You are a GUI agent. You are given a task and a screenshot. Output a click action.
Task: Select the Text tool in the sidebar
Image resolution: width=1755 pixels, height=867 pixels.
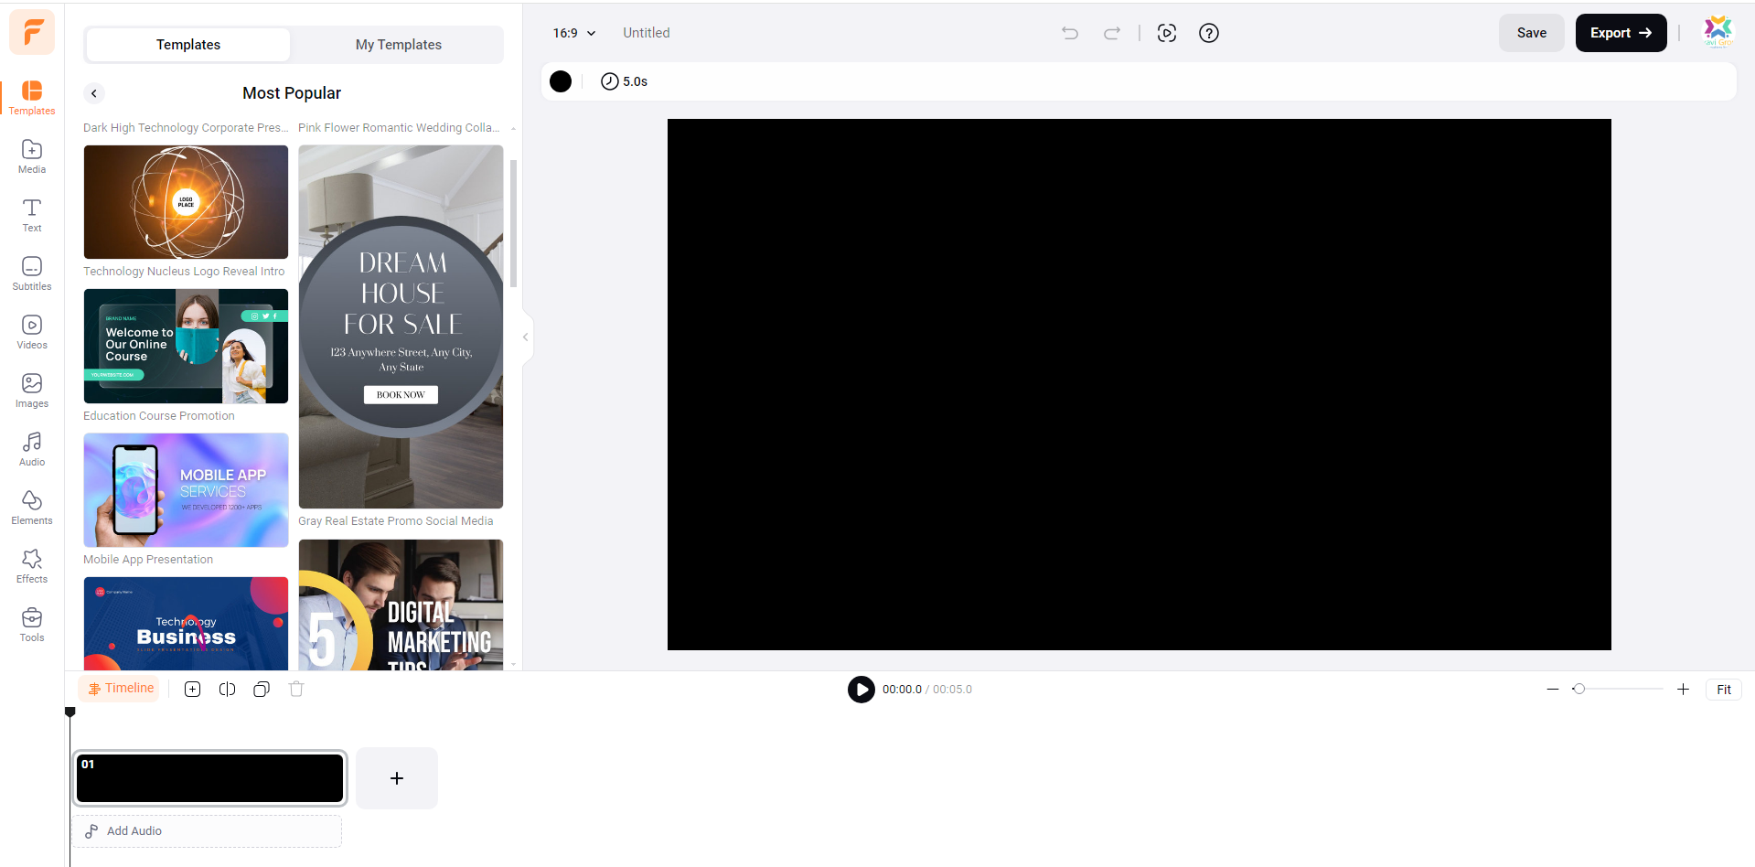[x=31, y=214]
